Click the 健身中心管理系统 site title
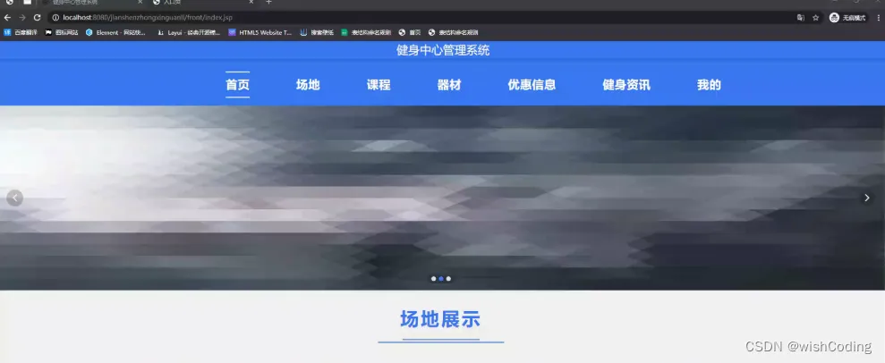Image resolution: width=885 pixels, height=363 pixels. pyautogui.click(x=443, y=51)
